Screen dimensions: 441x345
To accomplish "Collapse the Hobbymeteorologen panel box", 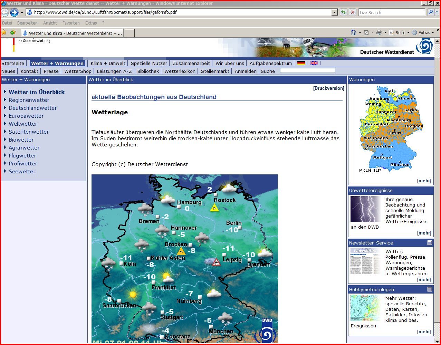I will click(430, 289).
